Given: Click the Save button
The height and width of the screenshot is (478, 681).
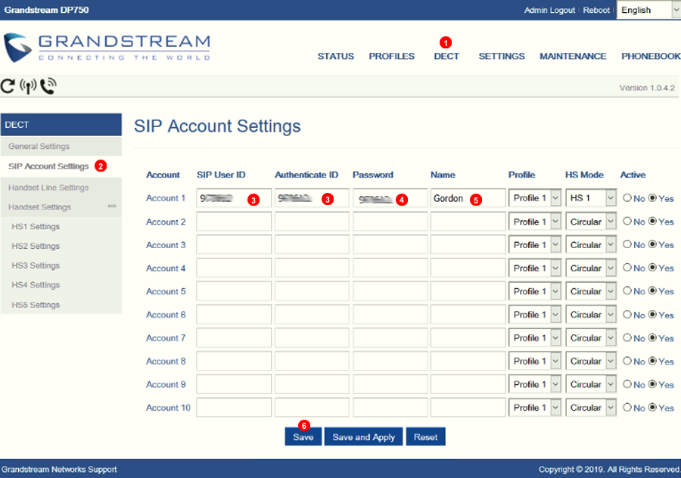Looking at the screenshot, I should (x=303, y=436).
